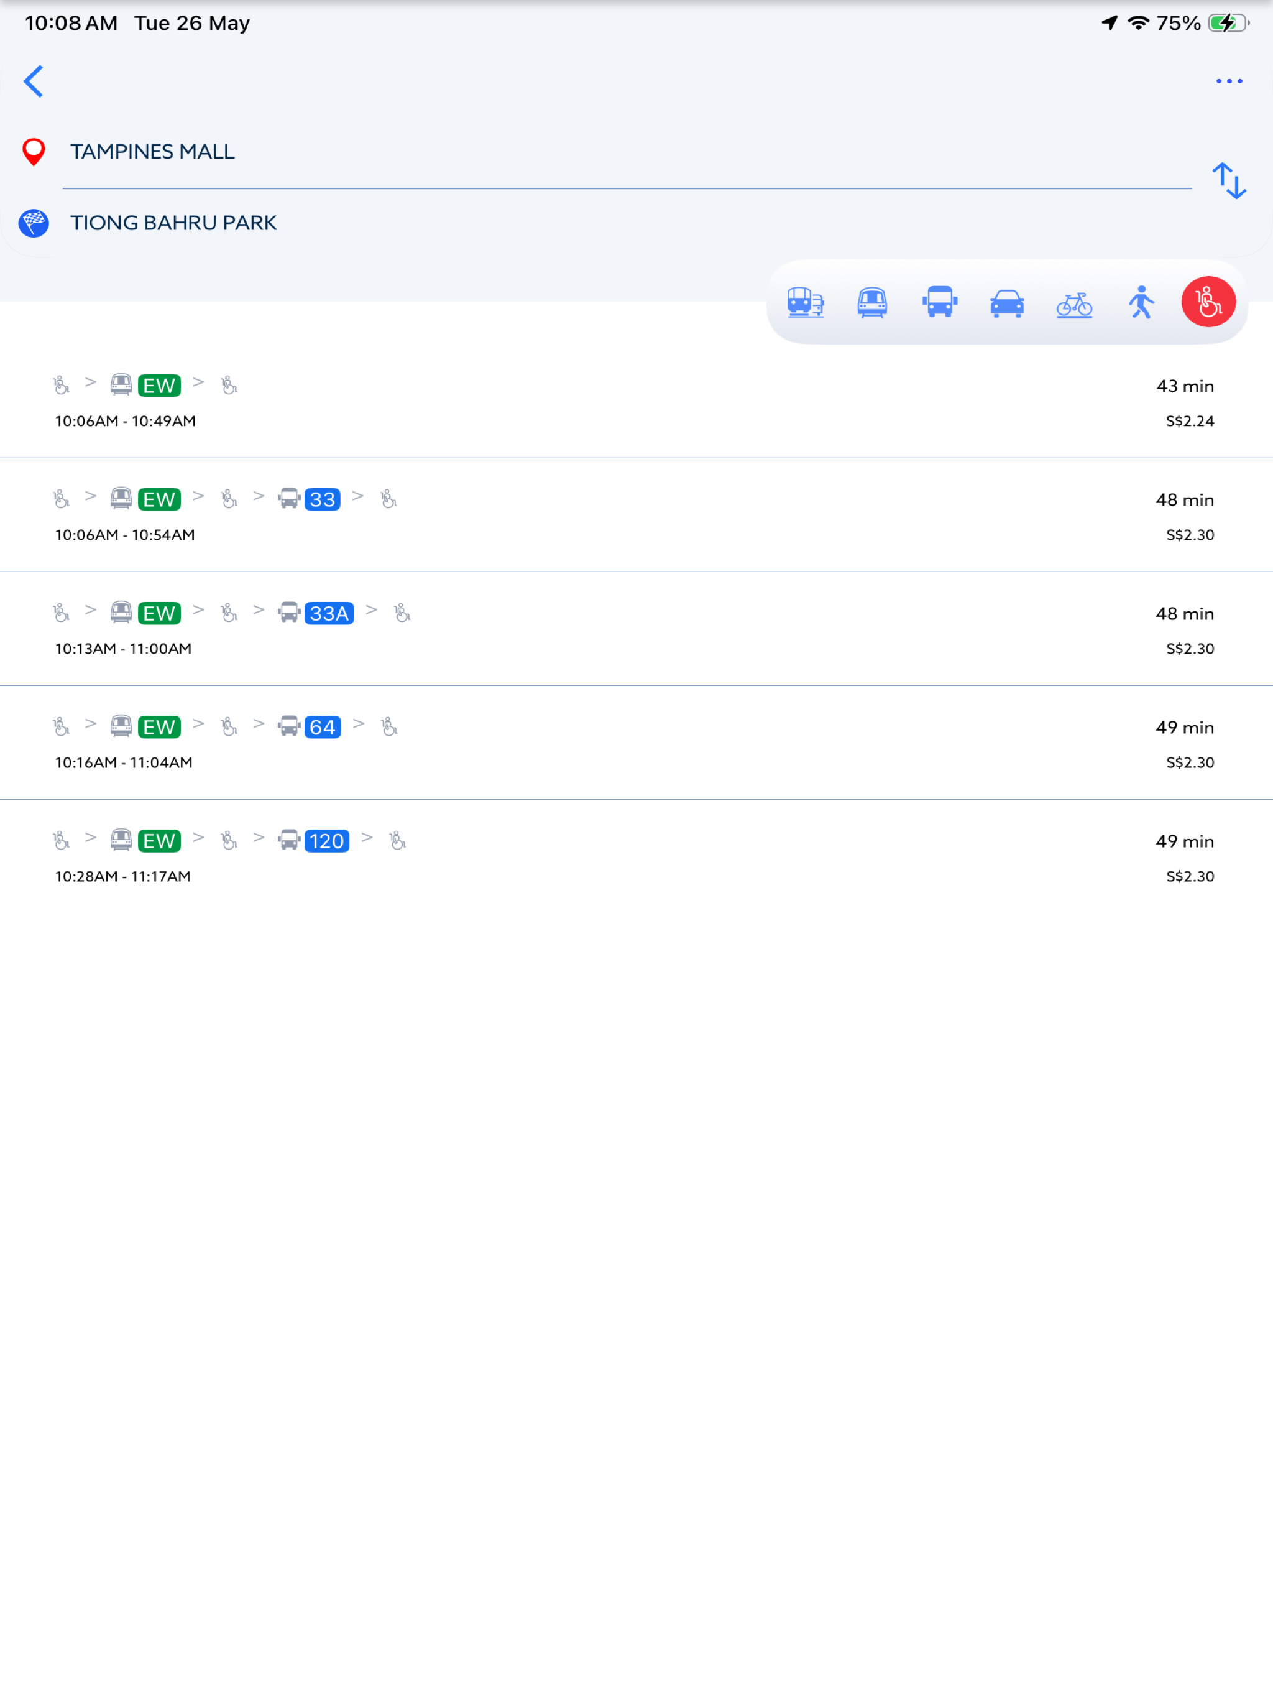
Task: Open the route via bus 120
Action: pyautogui.click(x=636, y=856)
